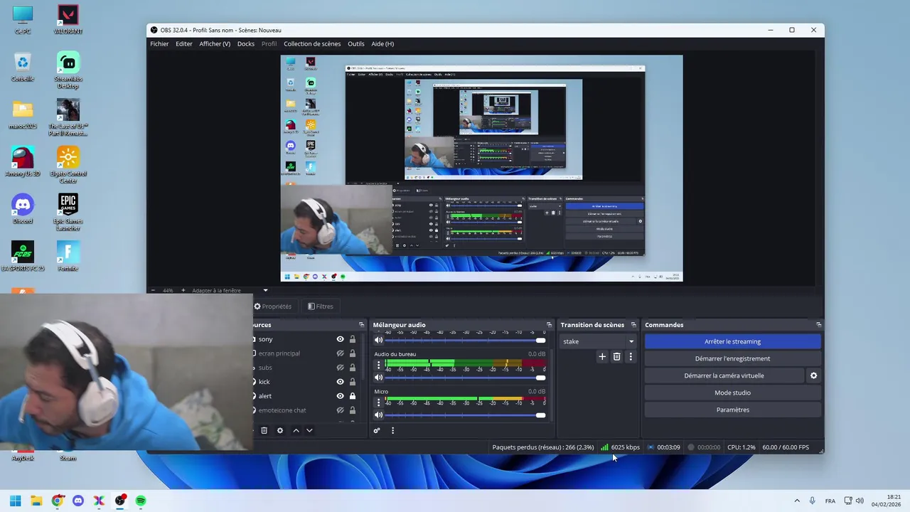Viewport: 910px width, 512px height.
Task: Open Windows Start menu
Action: [x=16, y=501]
